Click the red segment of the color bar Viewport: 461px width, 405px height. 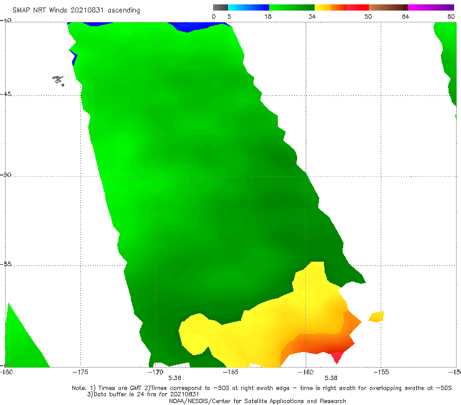358,7
